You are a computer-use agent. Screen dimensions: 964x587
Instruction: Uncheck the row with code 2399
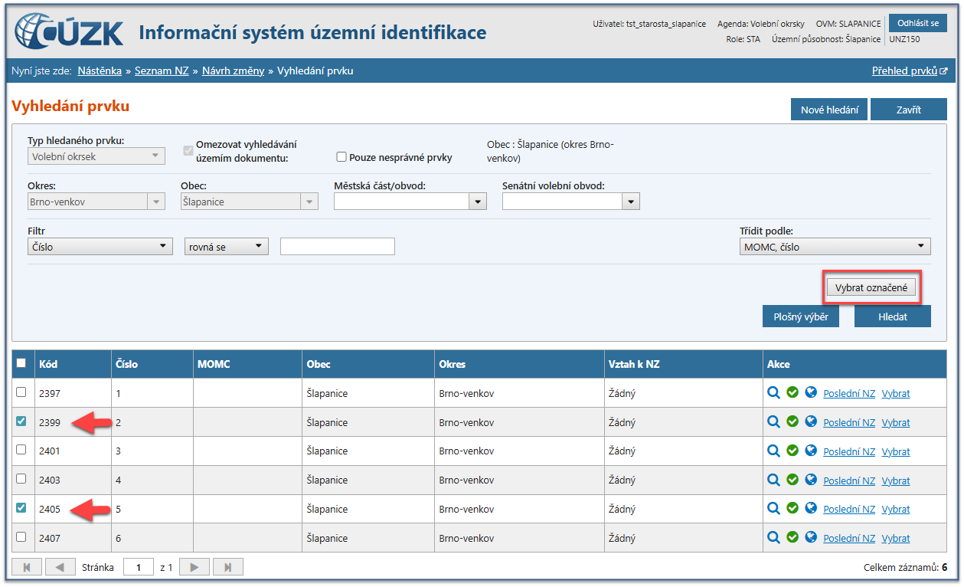point(21,421)
